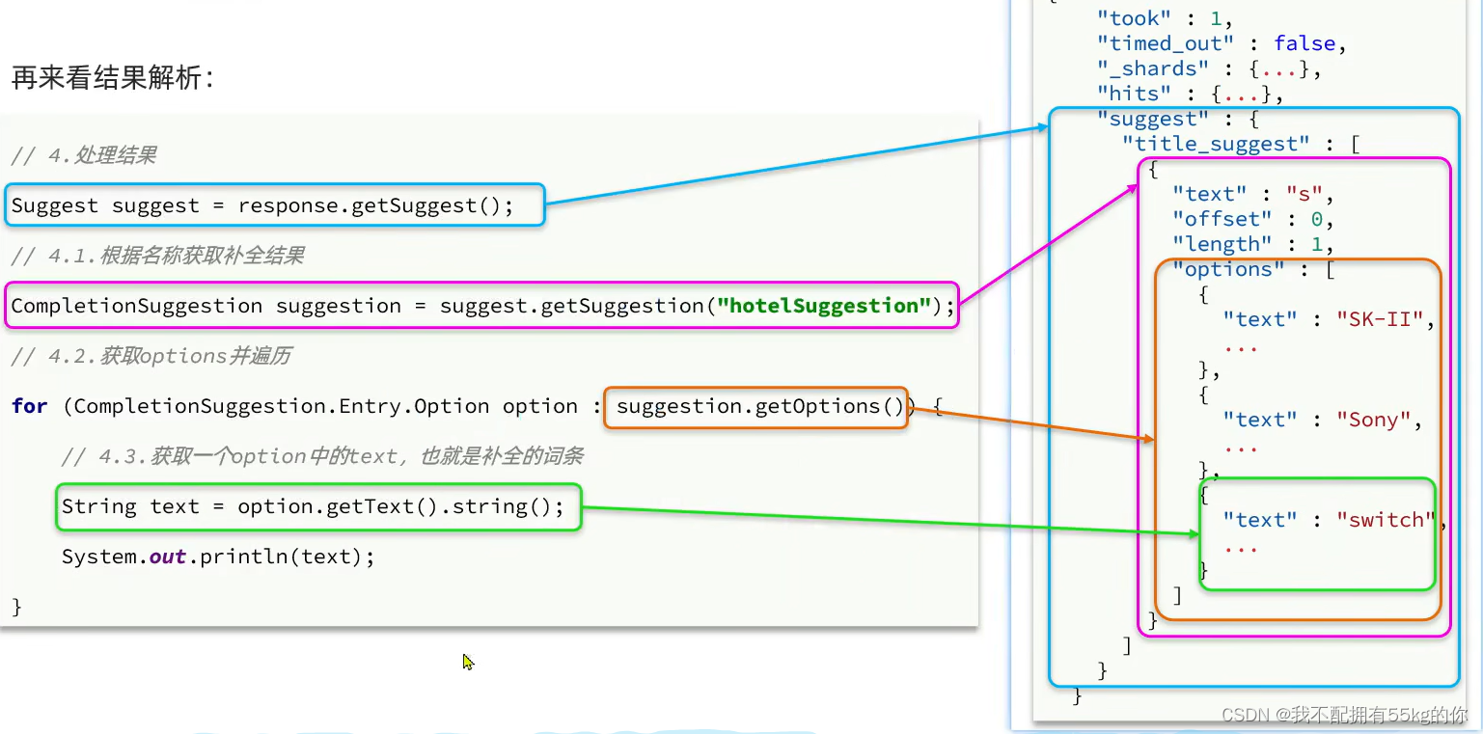Click the "options" : [ key line

pyautogui.click(x=1253, y=269)
